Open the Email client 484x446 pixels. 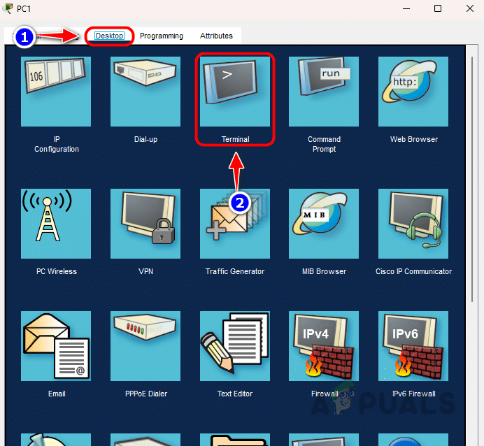click(x=57, y=346)
